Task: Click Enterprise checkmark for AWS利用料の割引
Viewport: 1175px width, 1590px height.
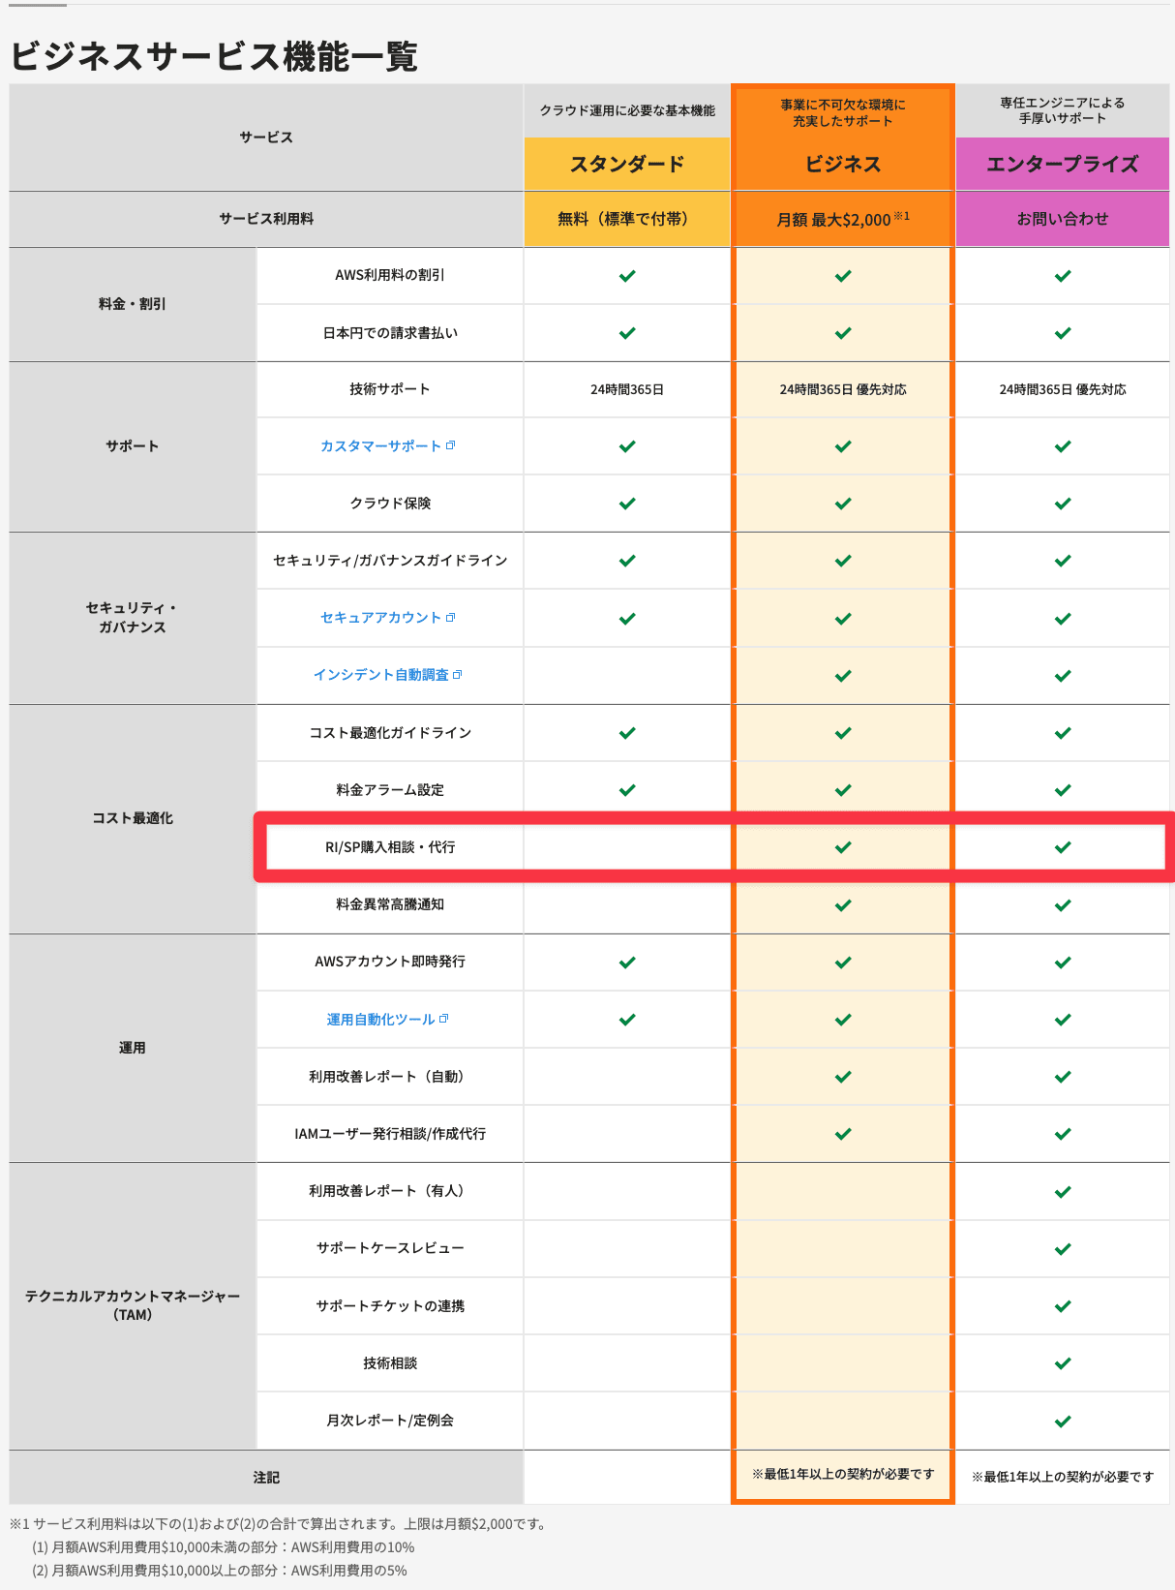Action: tap(1063, 276)
